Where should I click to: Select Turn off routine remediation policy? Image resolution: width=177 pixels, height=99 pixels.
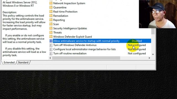click(70, 53)
